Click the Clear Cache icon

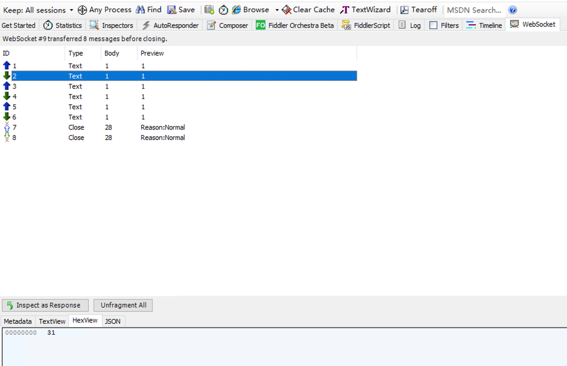tap(287, 10)
